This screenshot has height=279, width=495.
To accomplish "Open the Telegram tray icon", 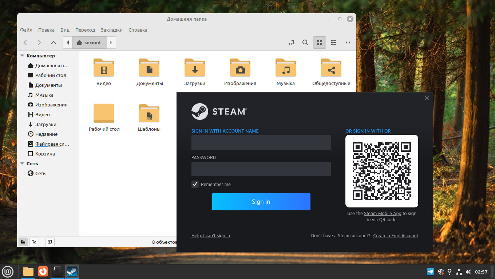I will pyautogui.click(x=431, y=272).
